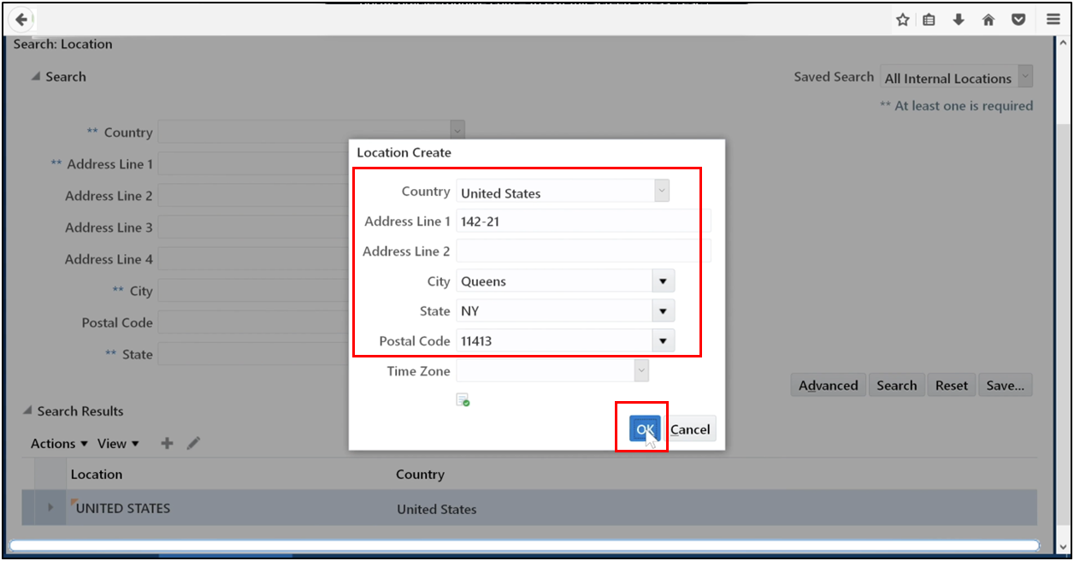Bookmark this page with the star icon
Image resolution: width=1074 pixels, height=561 pixels.
click(x=902, y=19)
